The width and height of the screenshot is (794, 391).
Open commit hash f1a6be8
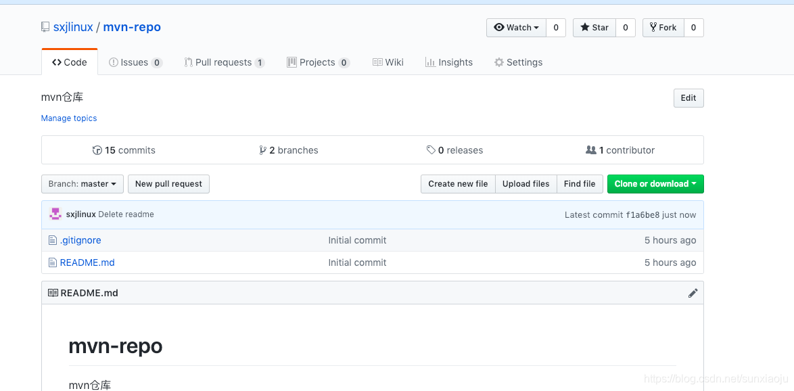tap(643, 214)
